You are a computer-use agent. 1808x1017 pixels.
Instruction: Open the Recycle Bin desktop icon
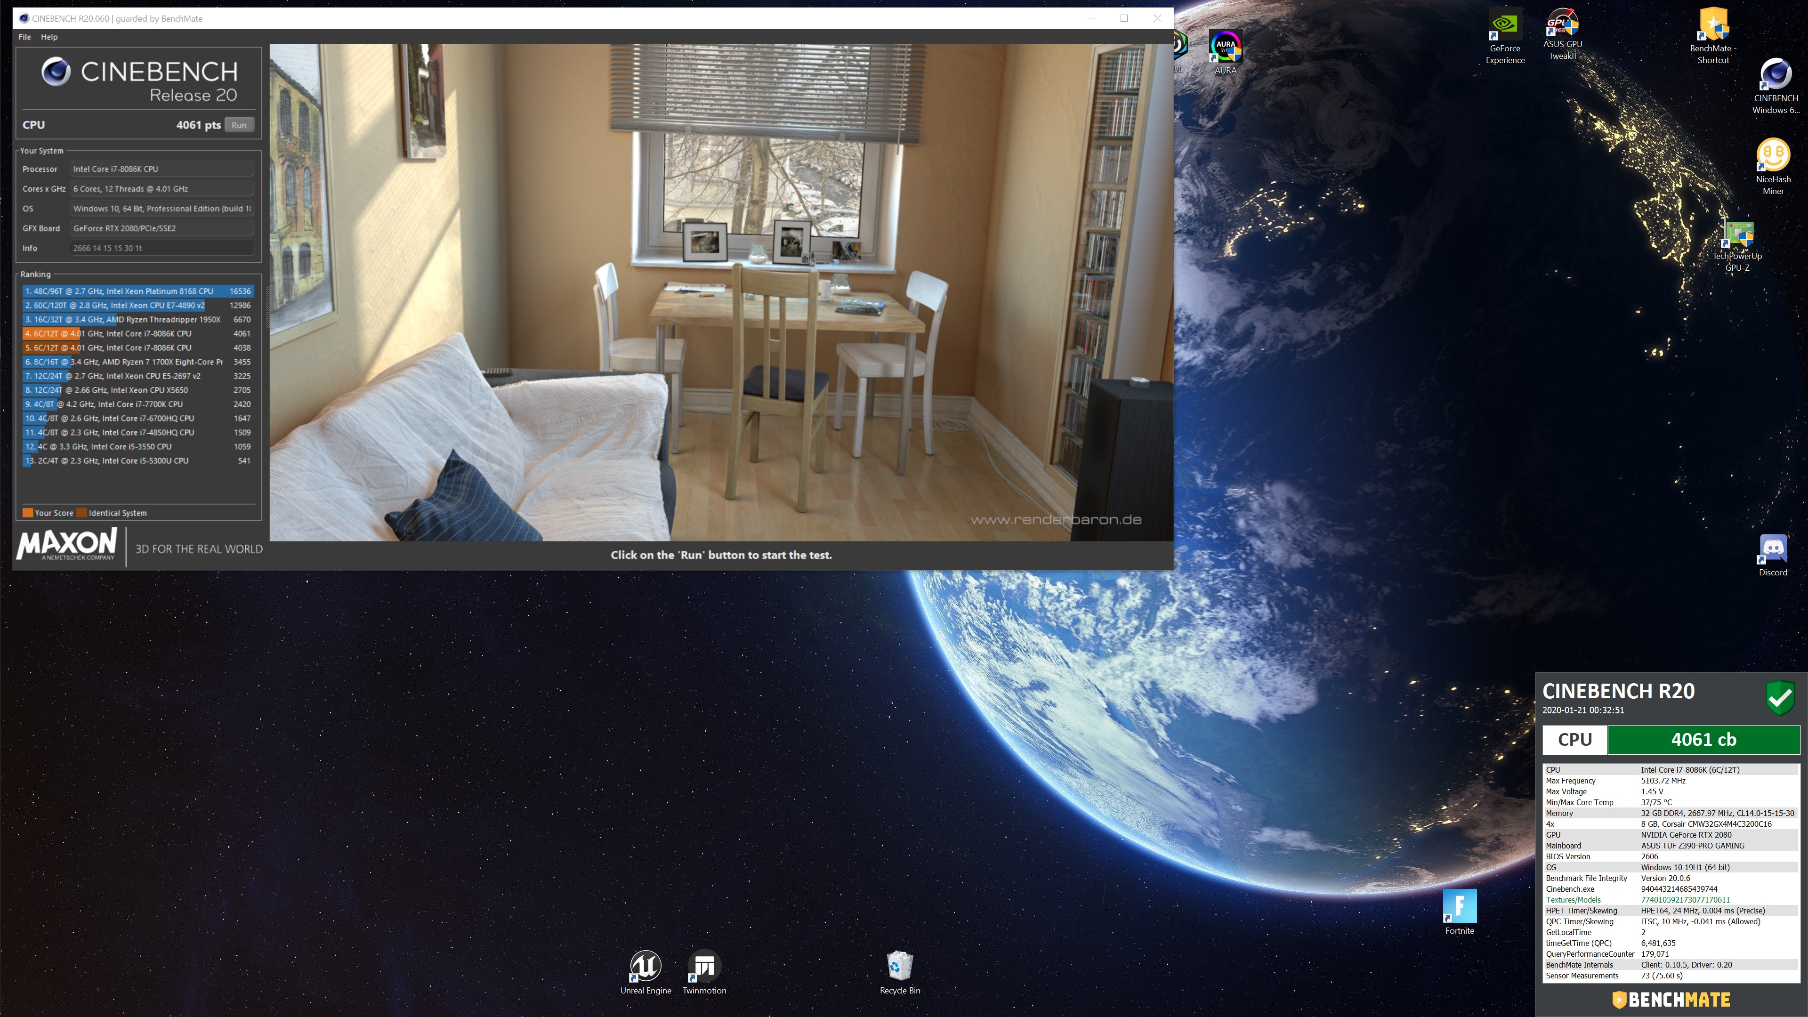coord(900,972)
